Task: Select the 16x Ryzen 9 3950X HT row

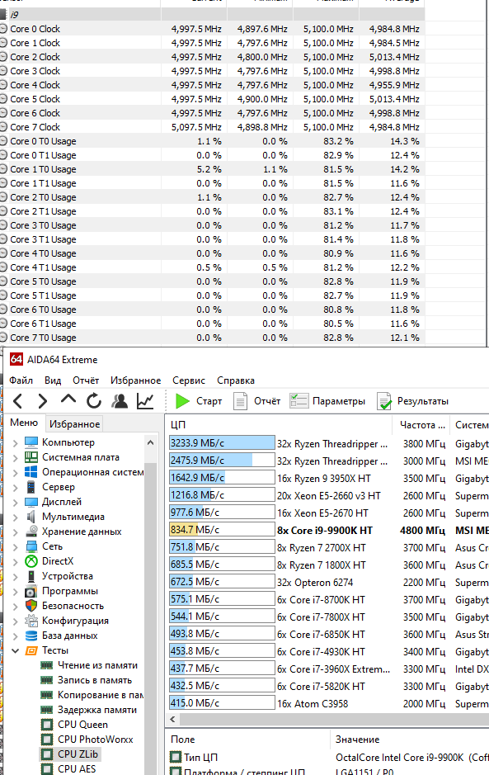Action: pos(327,479)
